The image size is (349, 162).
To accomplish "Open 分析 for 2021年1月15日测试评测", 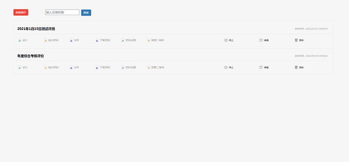I will [74, 40].
